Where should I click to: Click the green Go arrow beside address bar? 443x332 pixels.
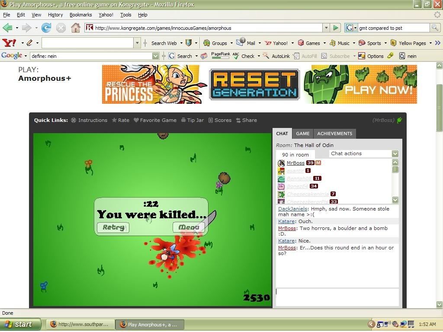point(336,28)
